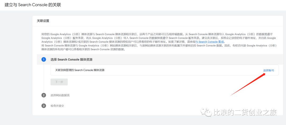Image resolution: width=286 pixels, height=125 pixels.
Task: Expand the 选择网站数据流 step
Action: [x=60, y=95]
